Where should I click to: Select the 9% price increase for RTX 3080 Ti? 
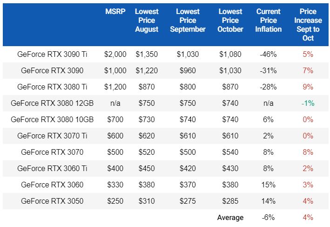(x=308, y=87)
